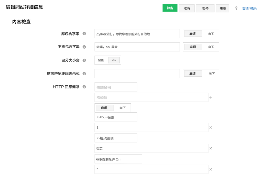
Task: Remove the * header value with its × icon
Action: click(211, 169)
